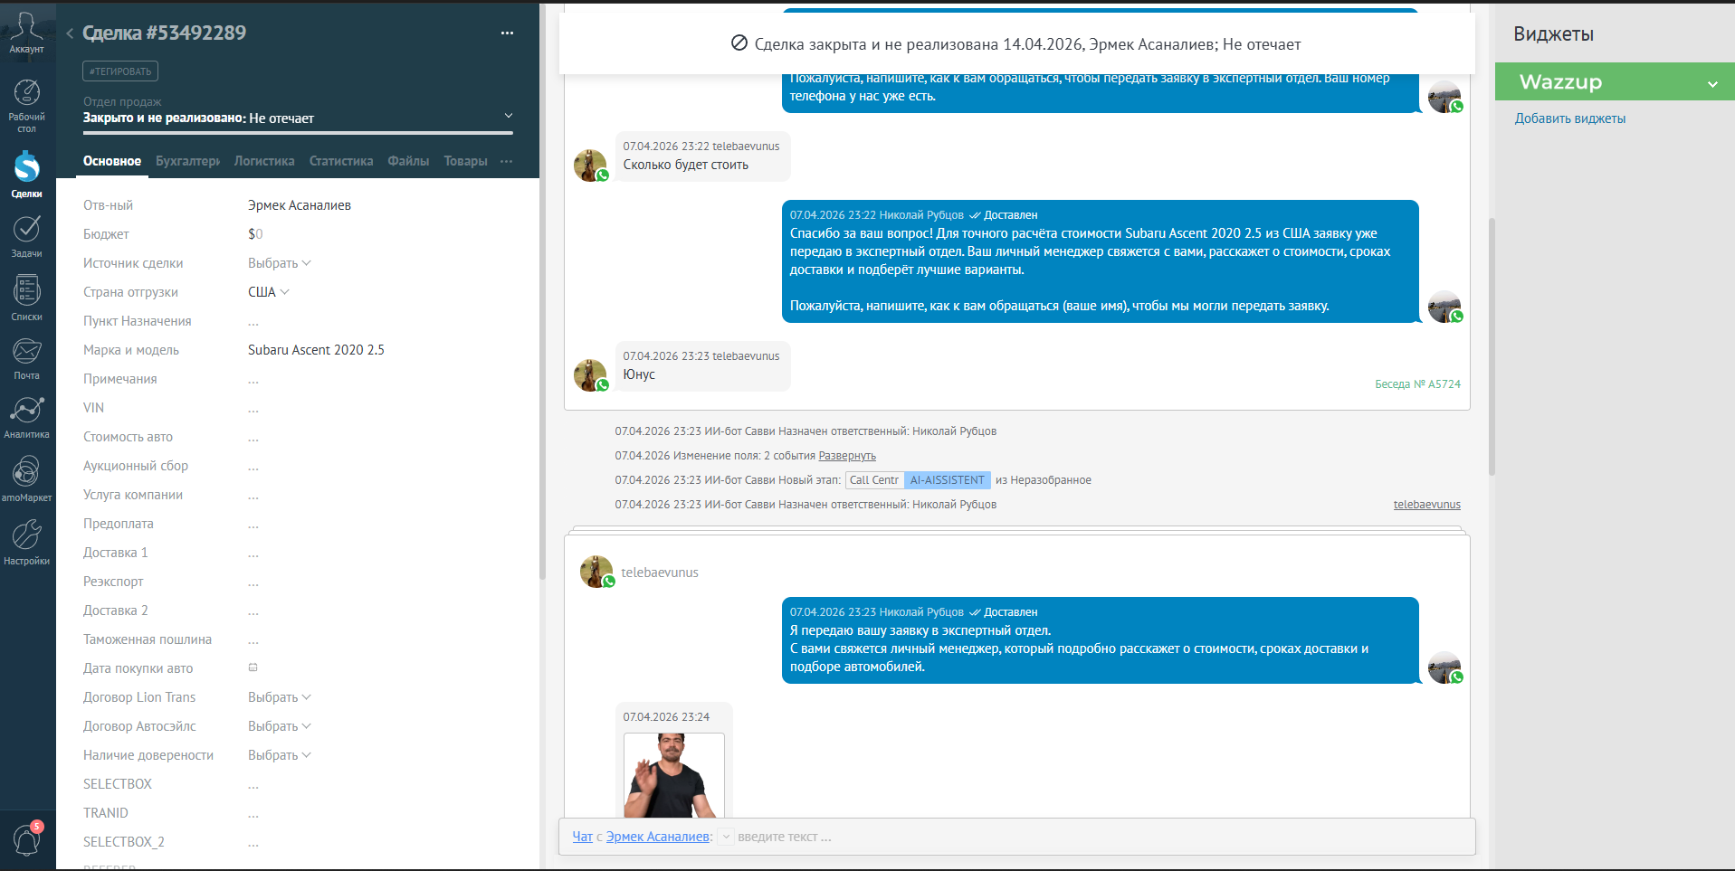The height and width of the screenshot is (871, 1735).
Task: Open Наличие доверенности Выбрать dropdown
Action: click(279, 755)
